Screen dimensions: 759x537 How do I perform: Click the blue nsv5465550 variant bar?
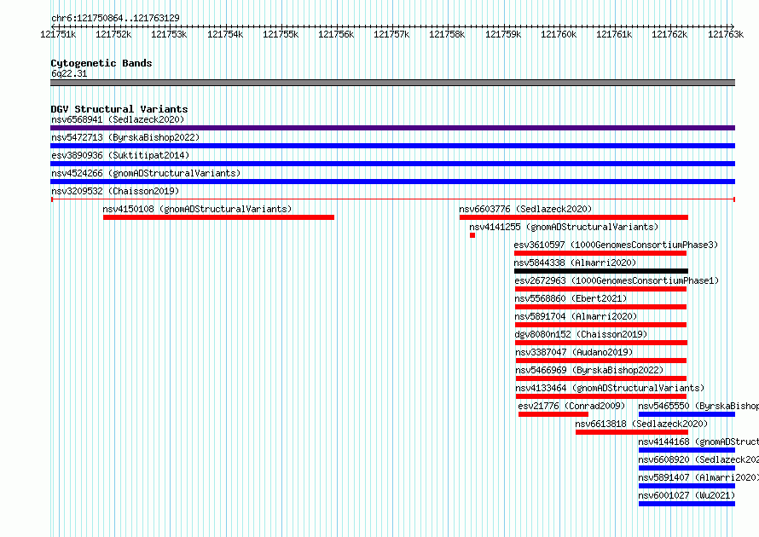click(687, 414)
